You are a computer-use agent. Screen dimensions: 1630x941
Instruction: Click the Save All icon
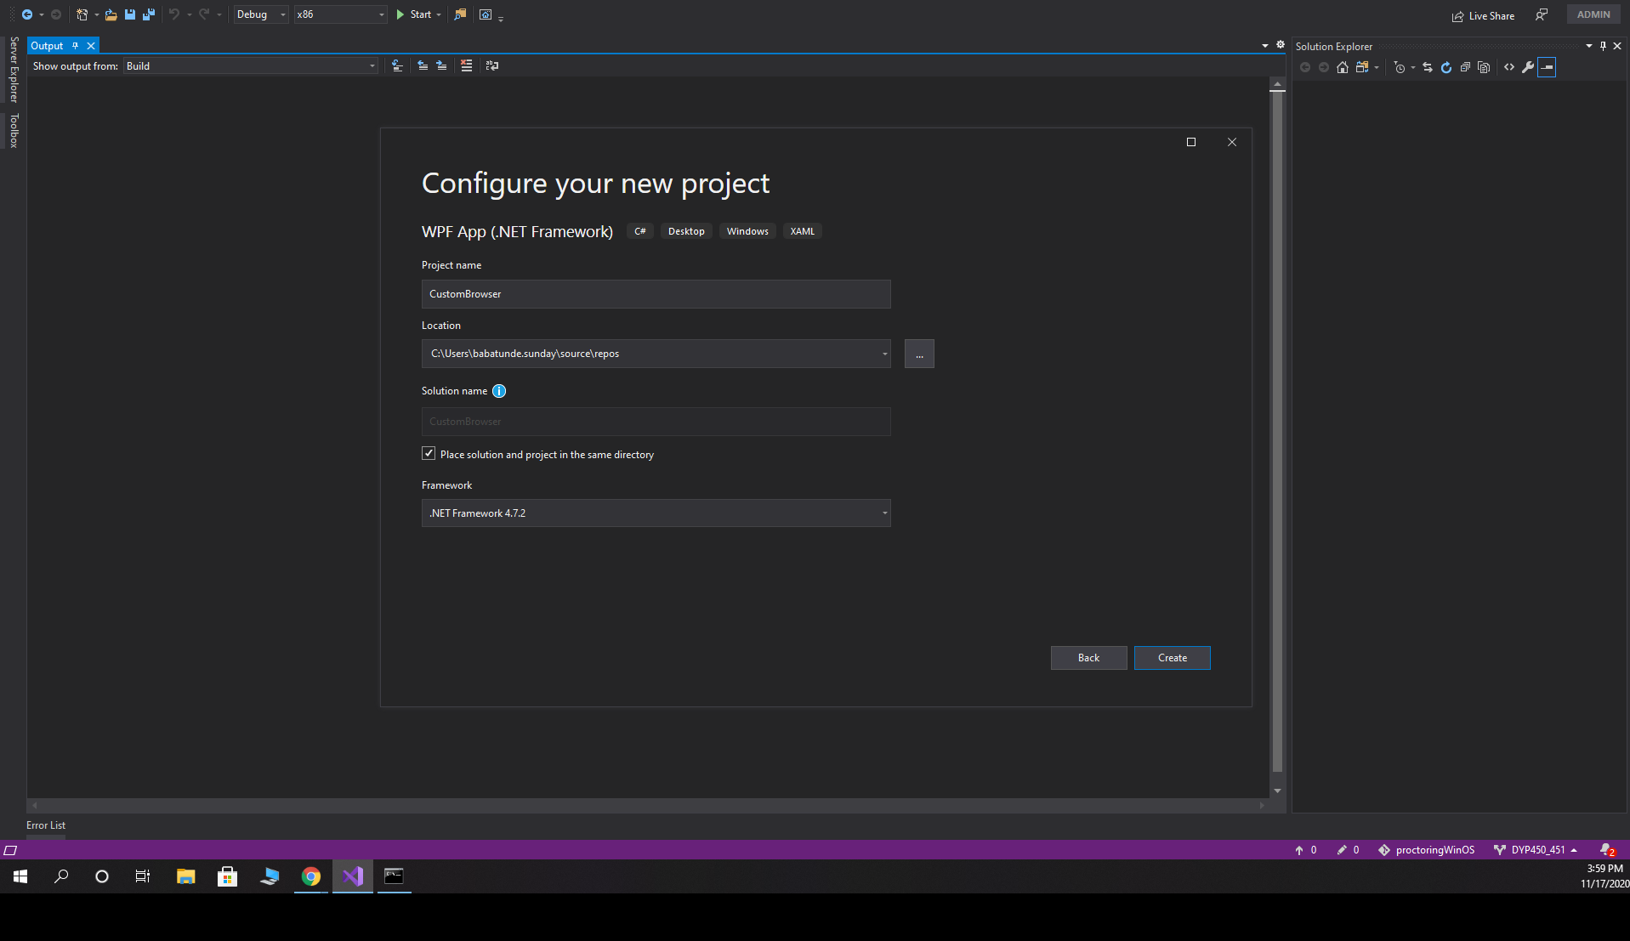tap(149, 14)
